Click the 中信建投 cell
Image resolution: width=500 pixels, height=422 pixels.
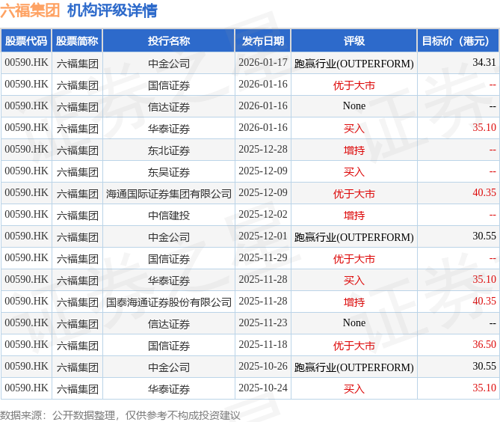(169, 215)
